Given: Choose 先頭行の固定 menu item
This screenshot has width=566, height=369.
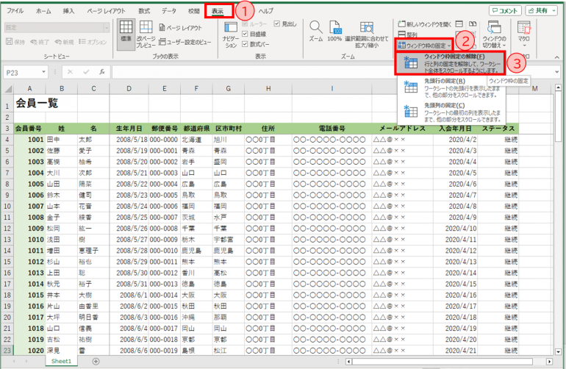Looking at the screenshot, I should point(451,87).
